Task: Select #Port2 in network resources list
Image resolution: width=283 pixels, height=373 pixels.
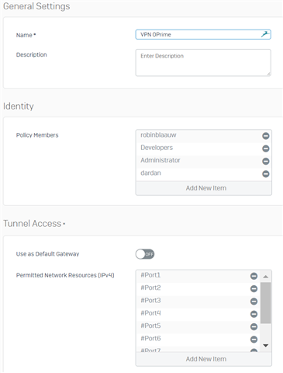Action: (x=198, y=288)
